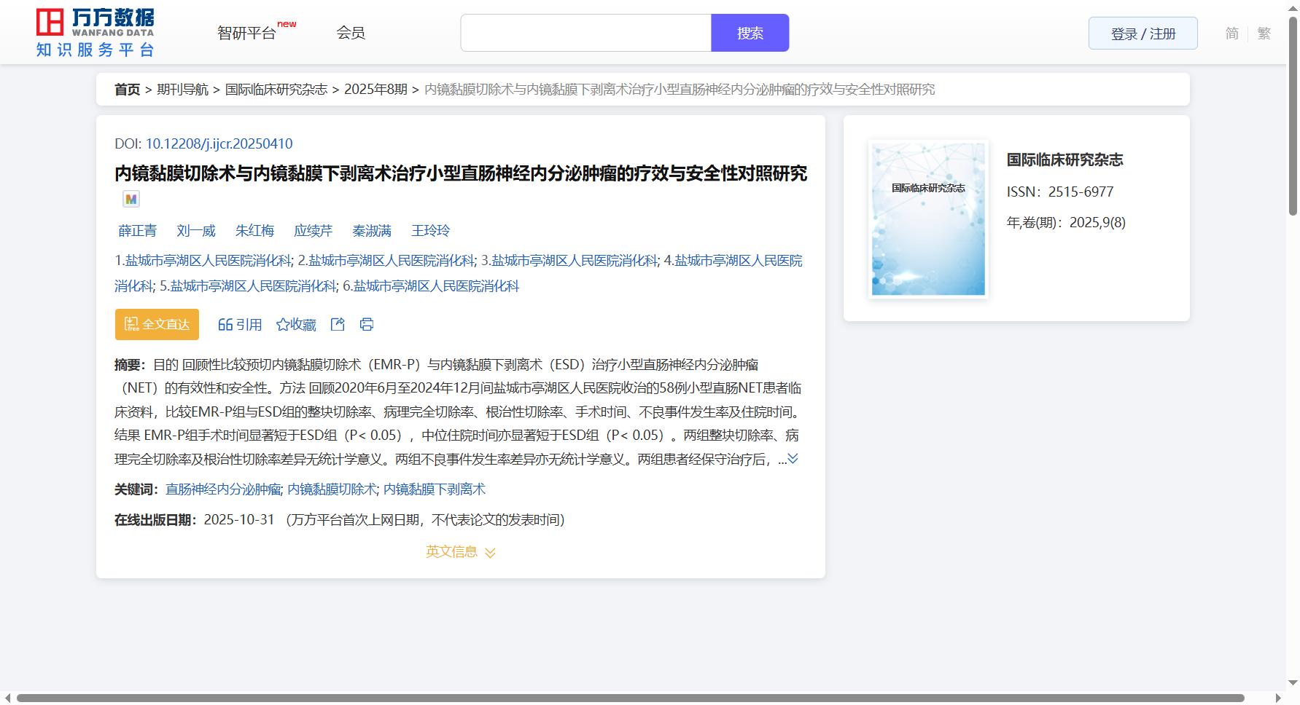Viewport: 1300px width, 705px height.
Task: Click the journal cover thumbnail
Action: click(928, 219)
